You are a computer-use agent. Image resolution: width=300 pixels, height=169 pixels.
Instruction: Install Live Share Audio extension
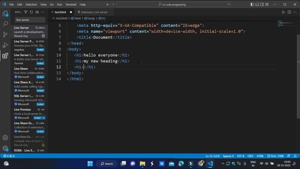(40, 91)
